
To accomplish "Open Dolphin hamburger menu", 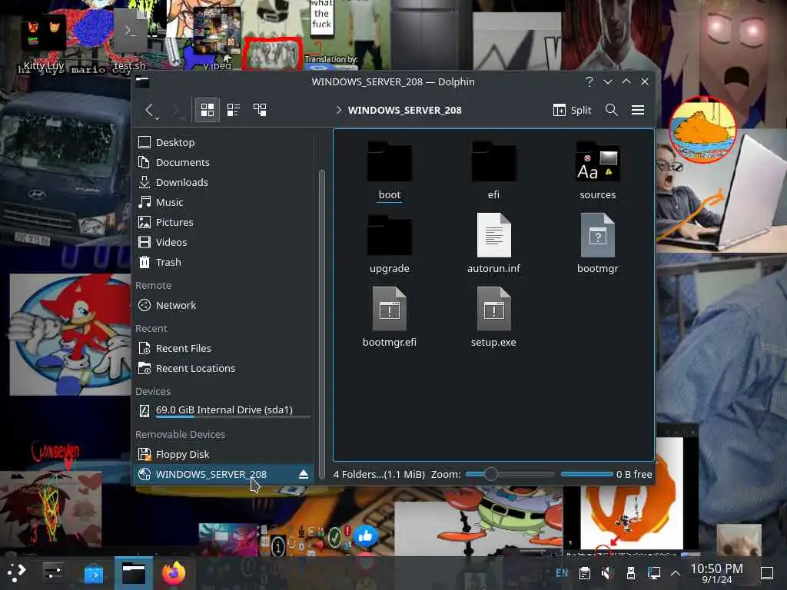I will pyautogui.click(x=637, y=110).
